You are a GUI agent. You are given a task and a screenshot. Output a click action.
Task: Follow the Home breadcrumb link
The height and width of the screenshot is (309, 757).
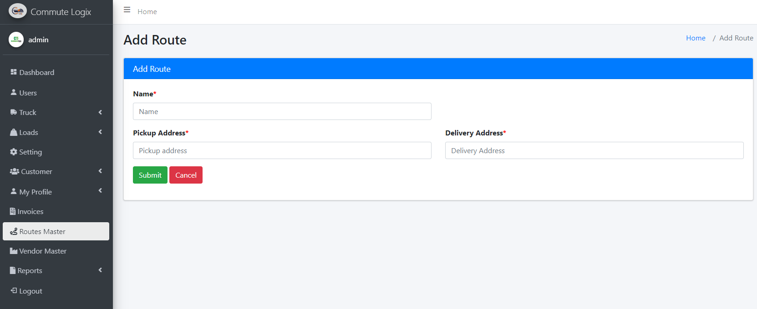coord(696,38)
